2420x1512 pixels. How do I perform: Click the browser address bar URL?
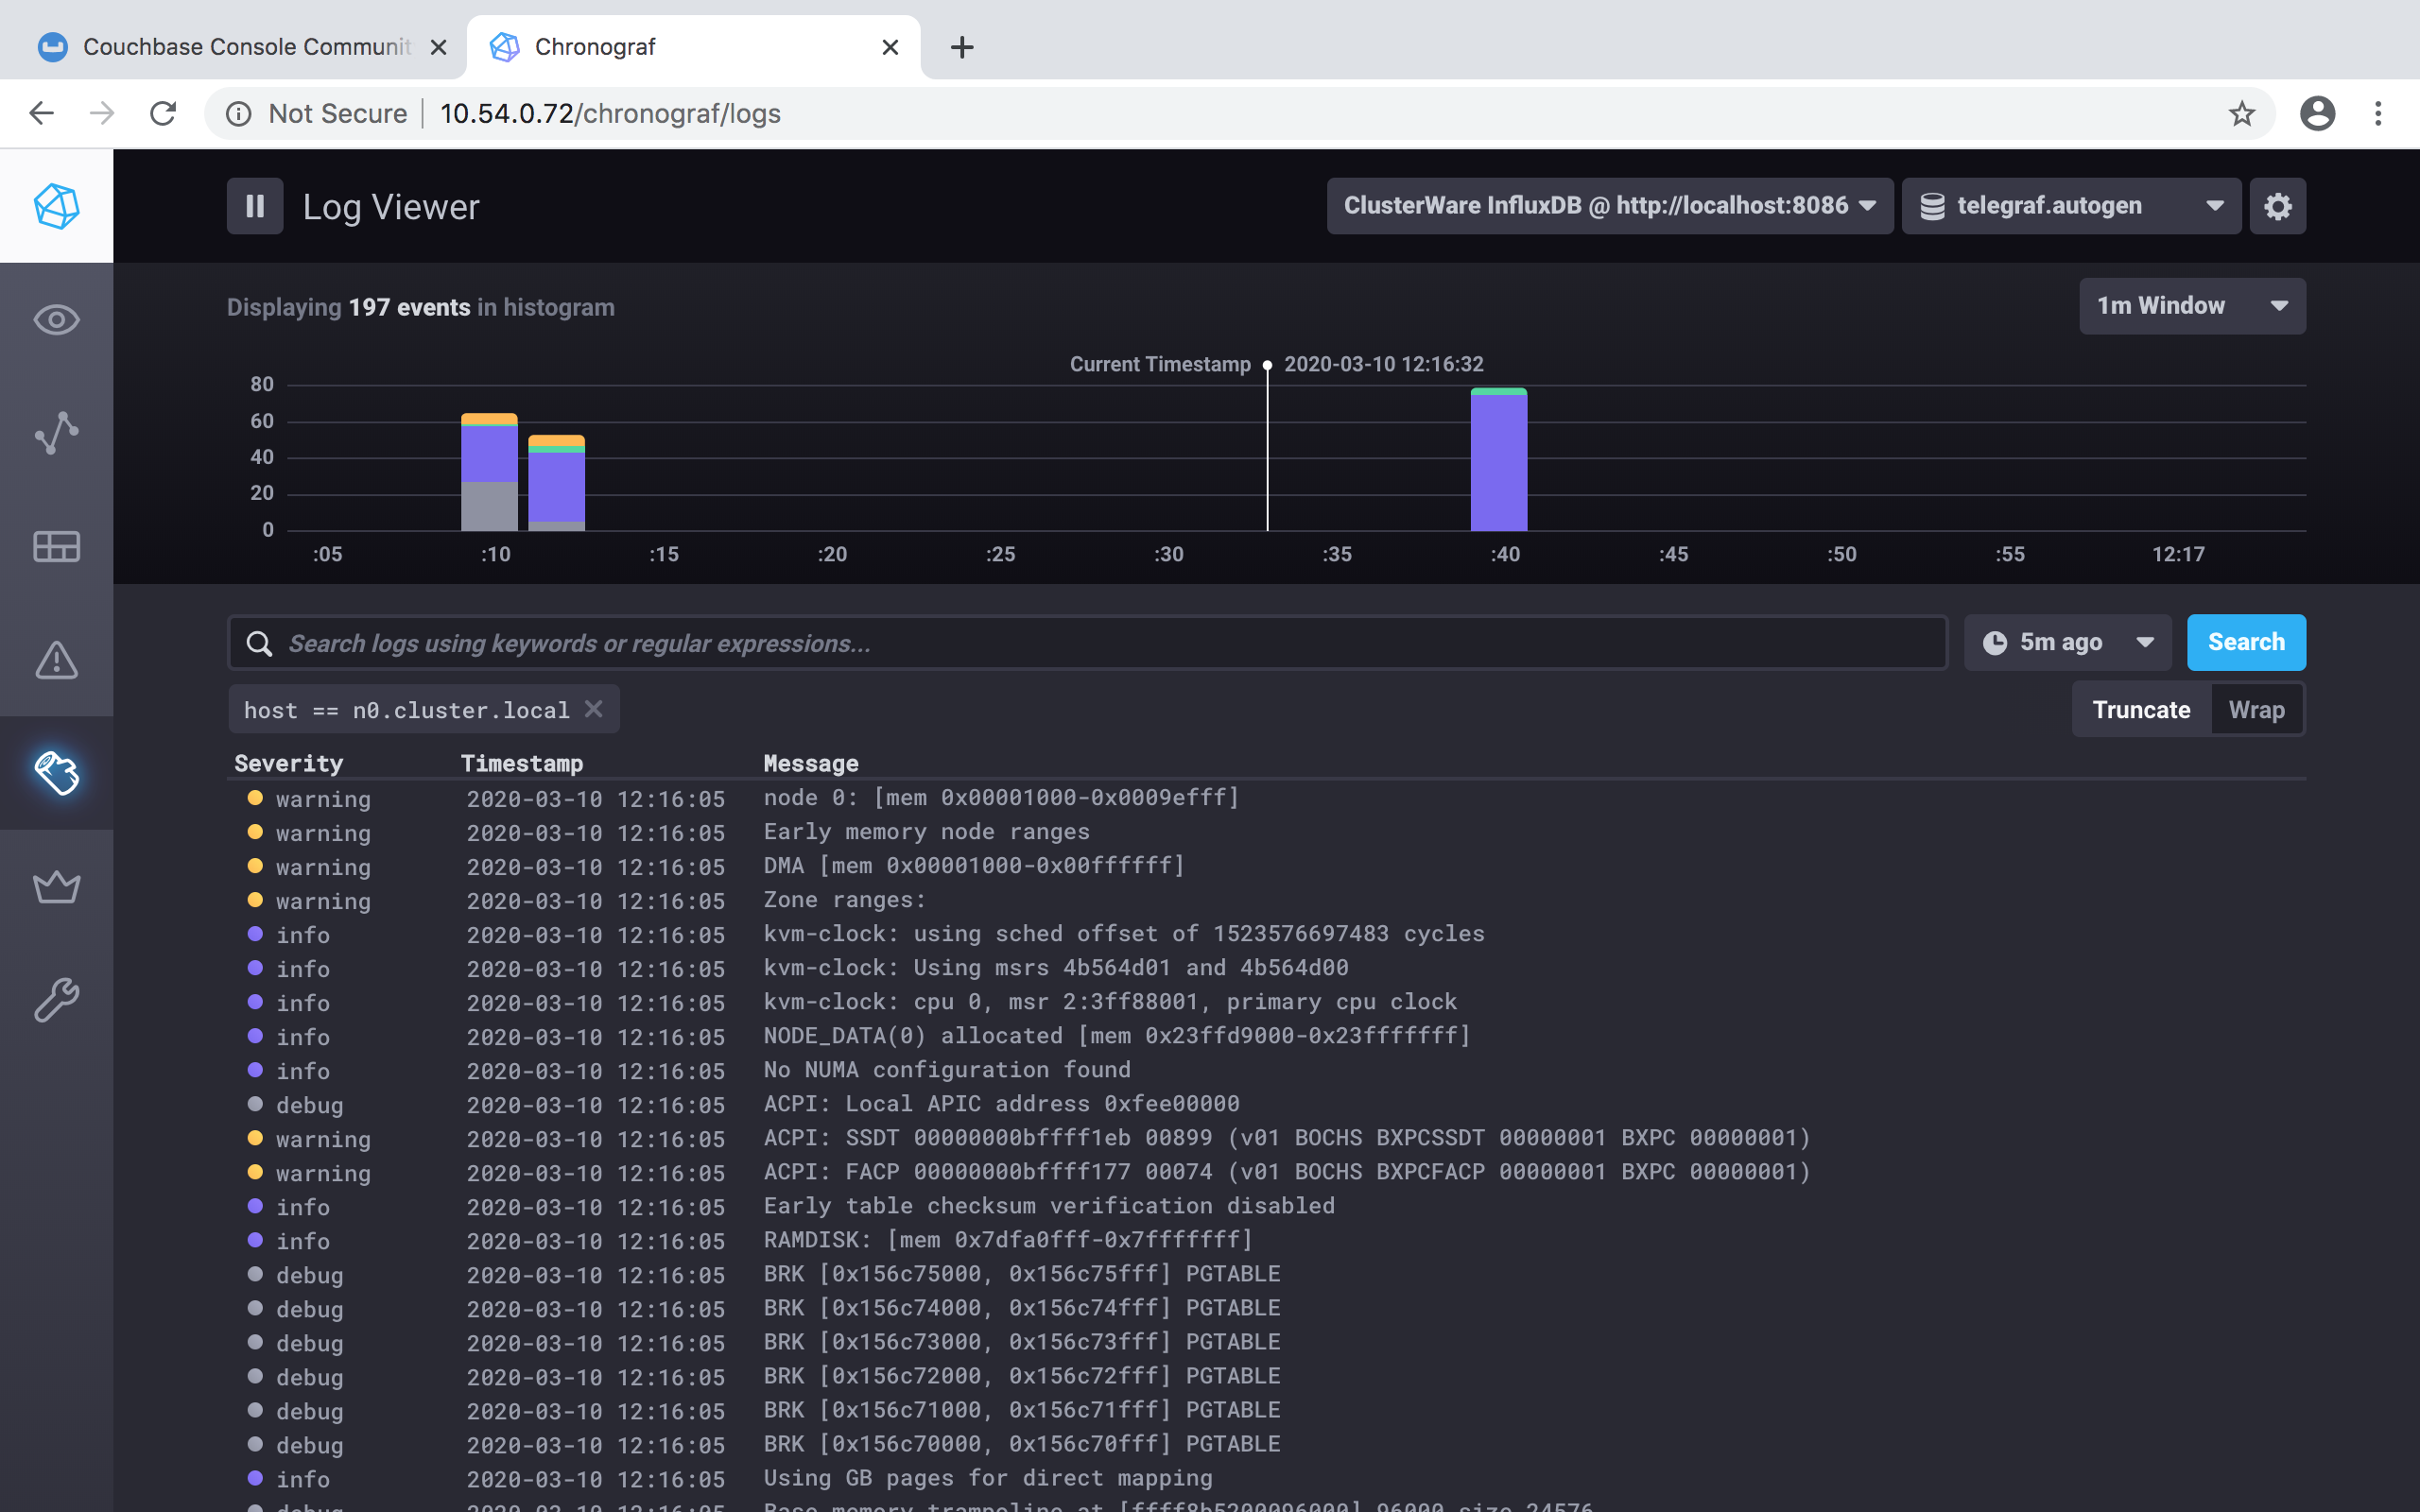(610, 113)
